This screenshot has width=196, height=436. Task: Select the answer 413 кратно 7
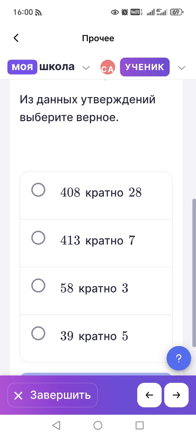(39, 238)
